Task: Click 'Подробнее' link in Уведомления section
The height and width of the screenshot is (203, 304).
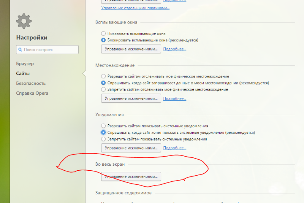Action: click(x=174, y=148)
